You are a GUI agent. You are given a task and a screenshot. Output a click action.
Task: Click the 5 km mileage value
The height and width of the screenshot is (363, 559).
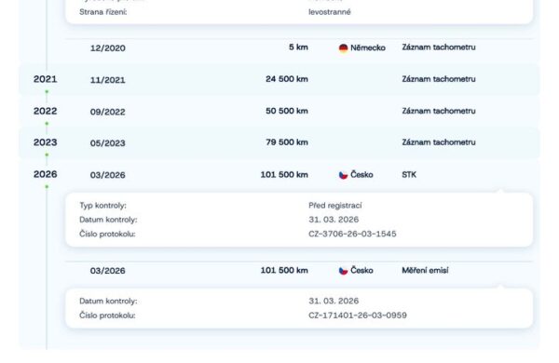tap(298, 47)
